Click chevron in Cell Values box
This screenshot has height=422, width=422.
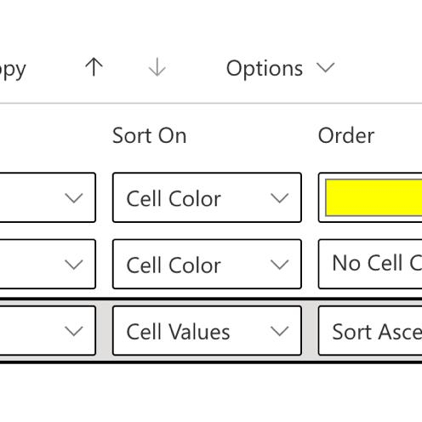(x=280, y=331)
